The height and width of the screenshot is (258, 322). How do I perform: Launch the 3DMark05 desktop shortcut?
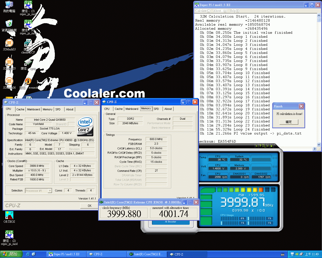click(x=9, y=64)
